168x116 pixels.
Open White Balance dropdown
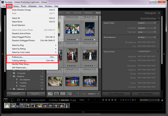(x=146, y=37)
